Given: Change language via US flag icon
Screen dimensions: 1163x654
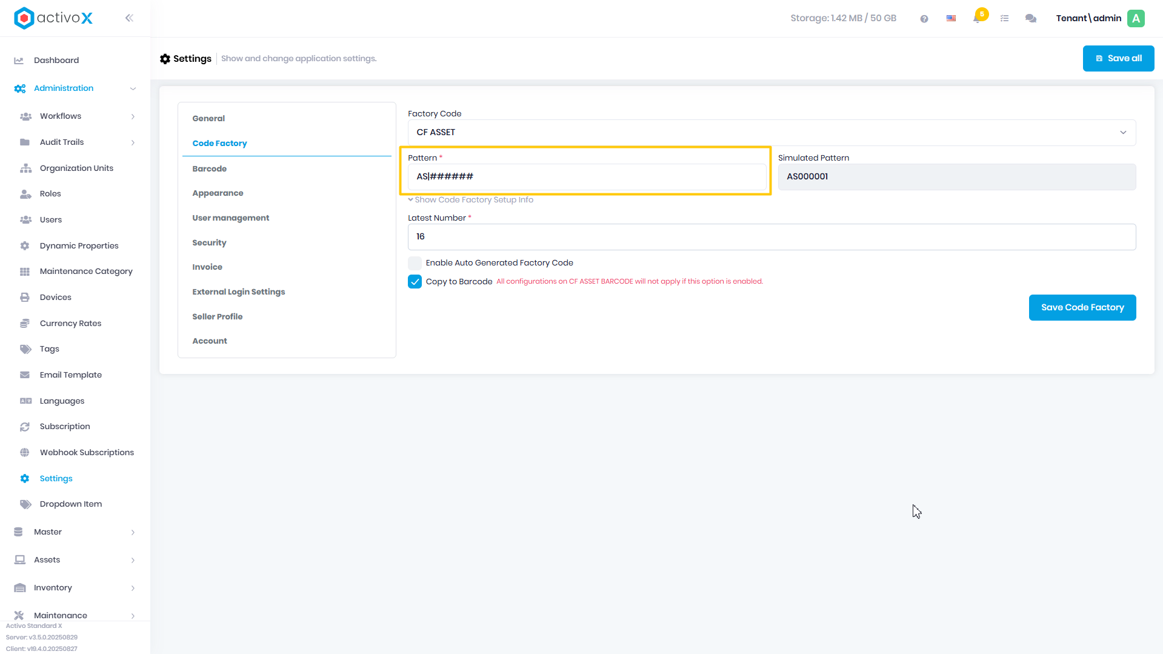Looking at the screenshot, I should [x=951, y=18].
